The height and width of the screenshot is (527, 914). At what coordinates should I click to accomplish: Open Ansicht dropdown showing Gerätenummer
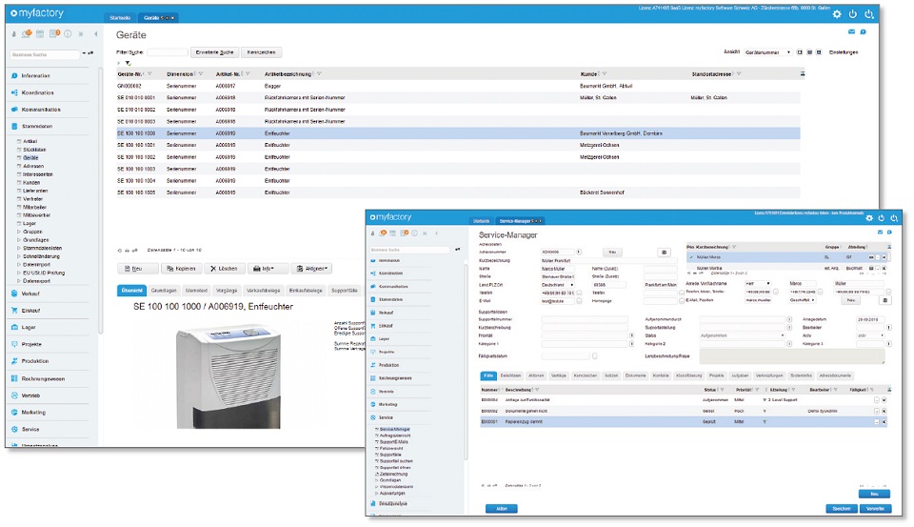[767, 52]
